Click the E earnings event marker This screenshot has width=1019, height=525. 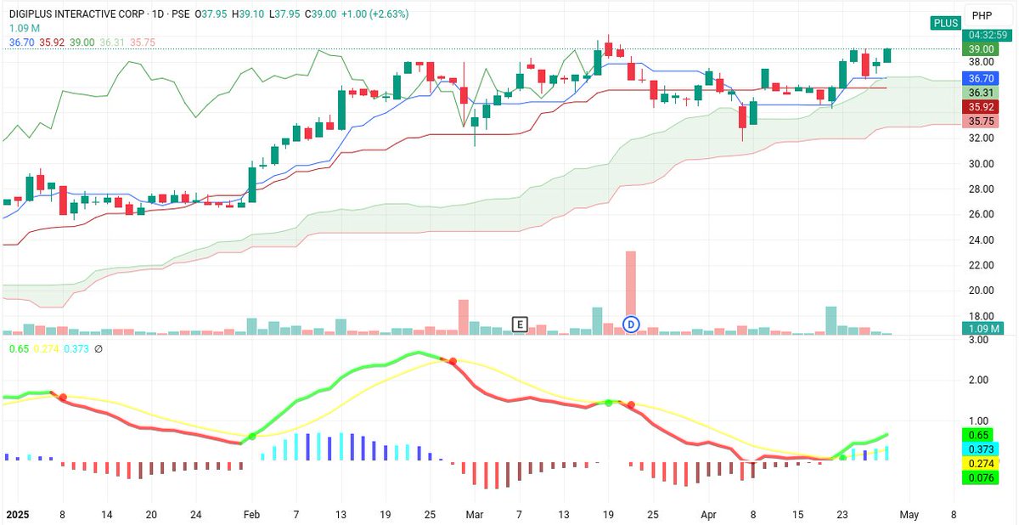(521, 324)
